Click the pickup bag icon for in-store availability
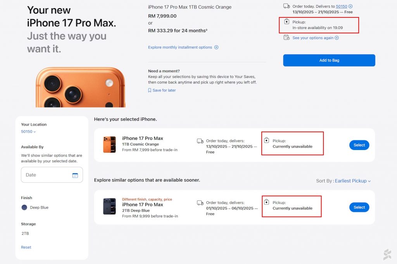This screenshot has height=264, width=397. (x=287, y=22)
